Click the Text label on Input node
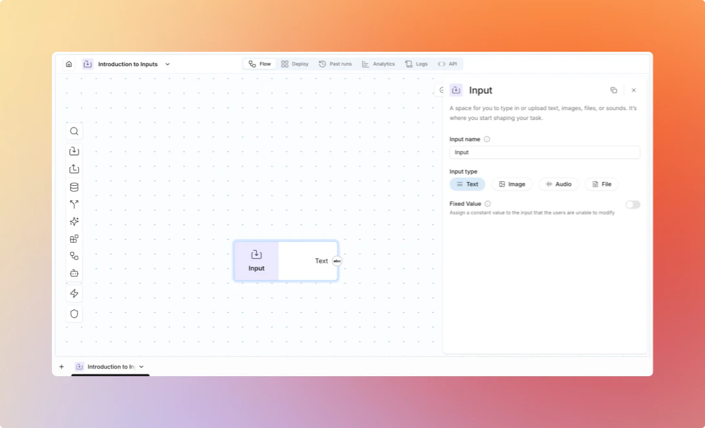 pos(321,261)
